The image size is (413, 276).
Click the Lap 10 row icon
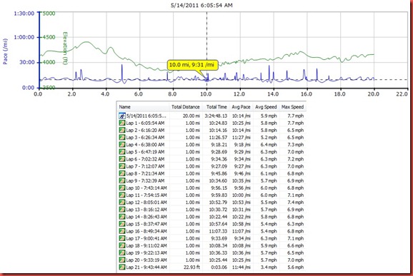pyautogui.click(x=122, y=188)
